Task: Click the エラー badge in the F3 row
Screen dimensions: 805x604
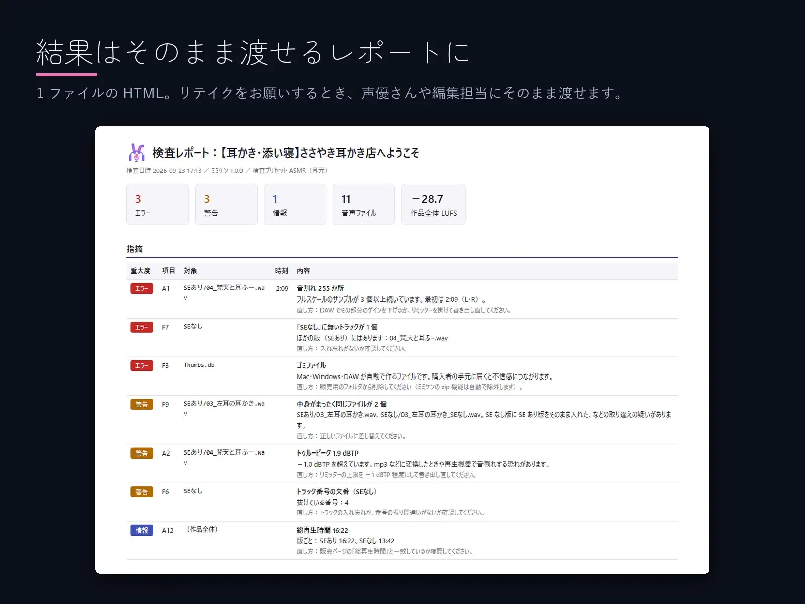Action: [142, 366]
